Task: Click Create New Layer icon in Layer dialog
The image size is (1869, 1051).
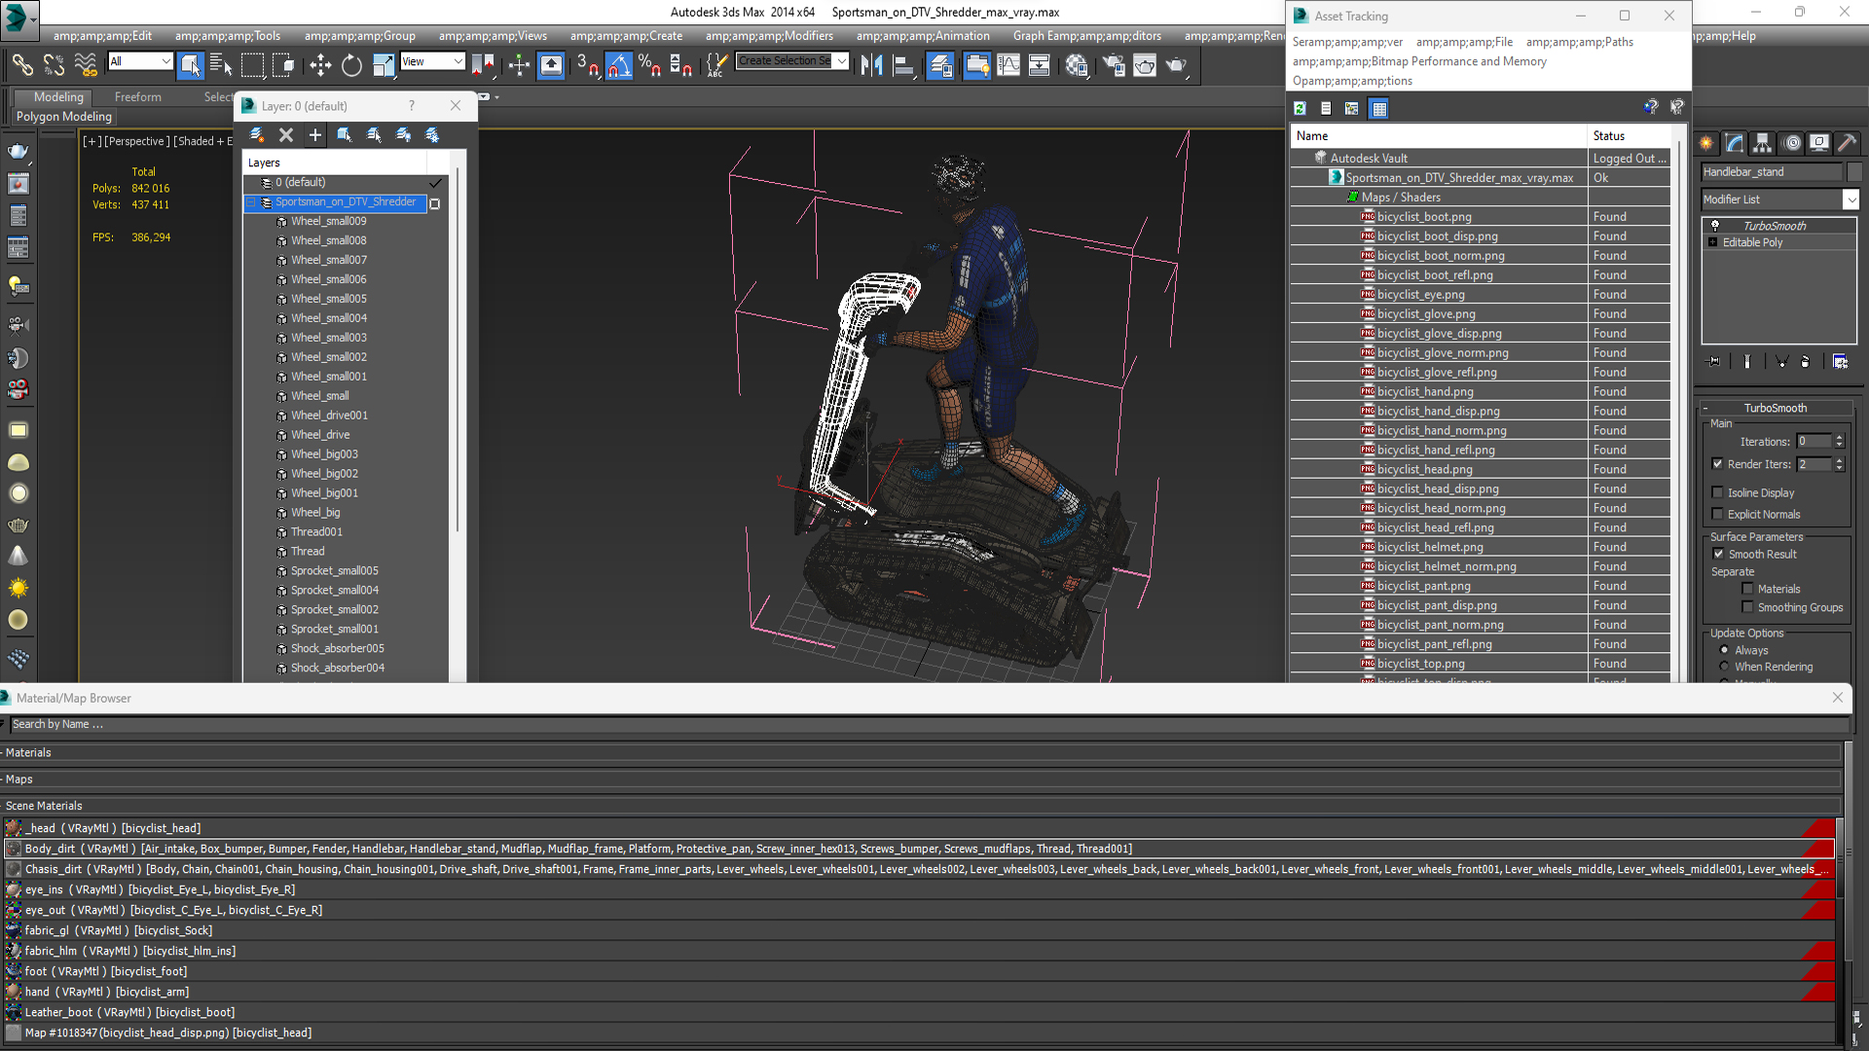Action: [x=257, y=134]
